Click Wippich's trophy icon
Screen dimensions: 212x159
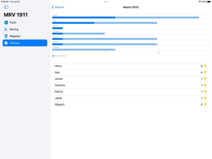coord(205,104)
